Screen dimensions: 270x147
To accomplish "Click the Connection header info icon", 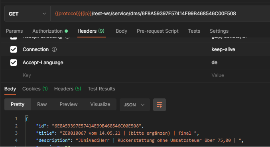I will point(54,49).
